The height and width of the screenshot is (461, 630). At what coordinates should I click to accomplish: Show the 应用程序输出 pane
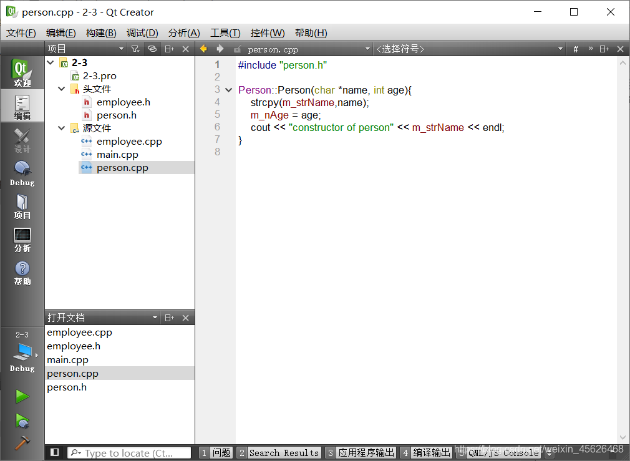(x=361, y=453)
